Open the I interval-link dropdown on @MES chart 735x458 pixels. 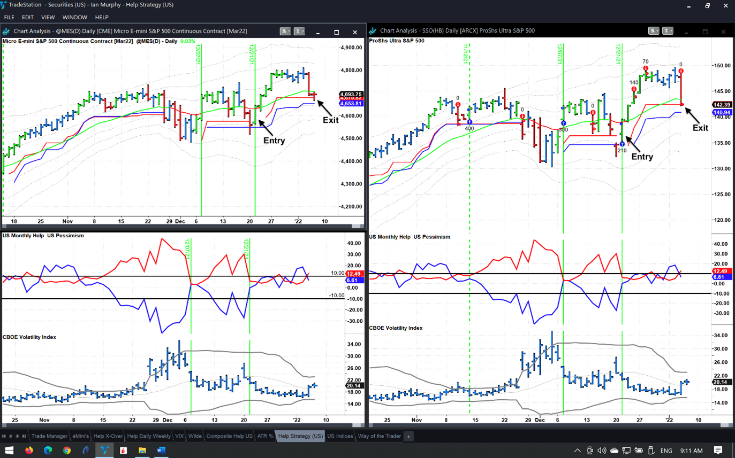[299, 32]
